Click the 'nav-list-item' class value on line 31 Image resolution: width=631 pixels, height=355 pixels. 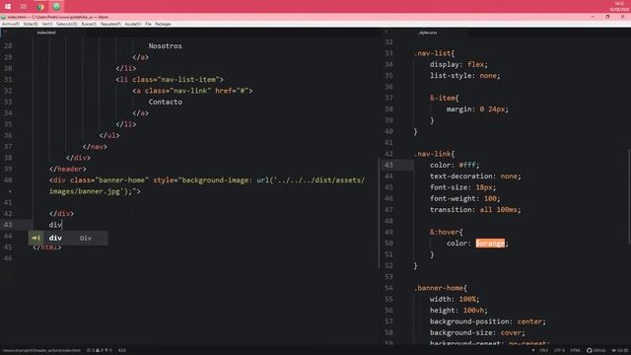tap(188, 80)
